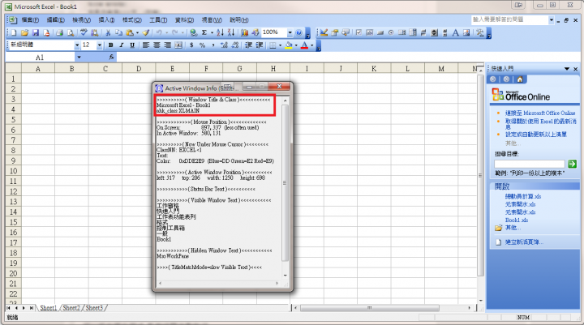584x325 pixels.
Task: Open the first .xls file in recent list
Action: tap(523, 196)
